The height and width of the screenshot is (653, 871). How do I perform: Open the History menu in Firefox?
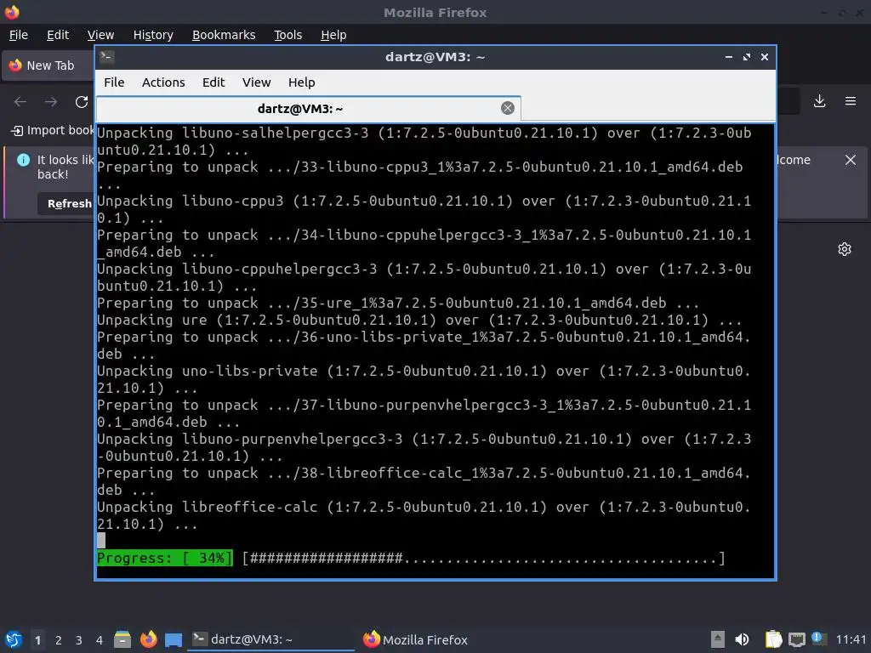pos(153,35)
